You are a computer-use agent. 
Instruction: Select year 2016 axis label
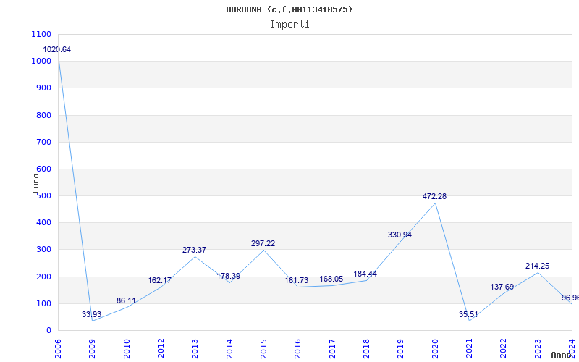click(x=297, y=349)
